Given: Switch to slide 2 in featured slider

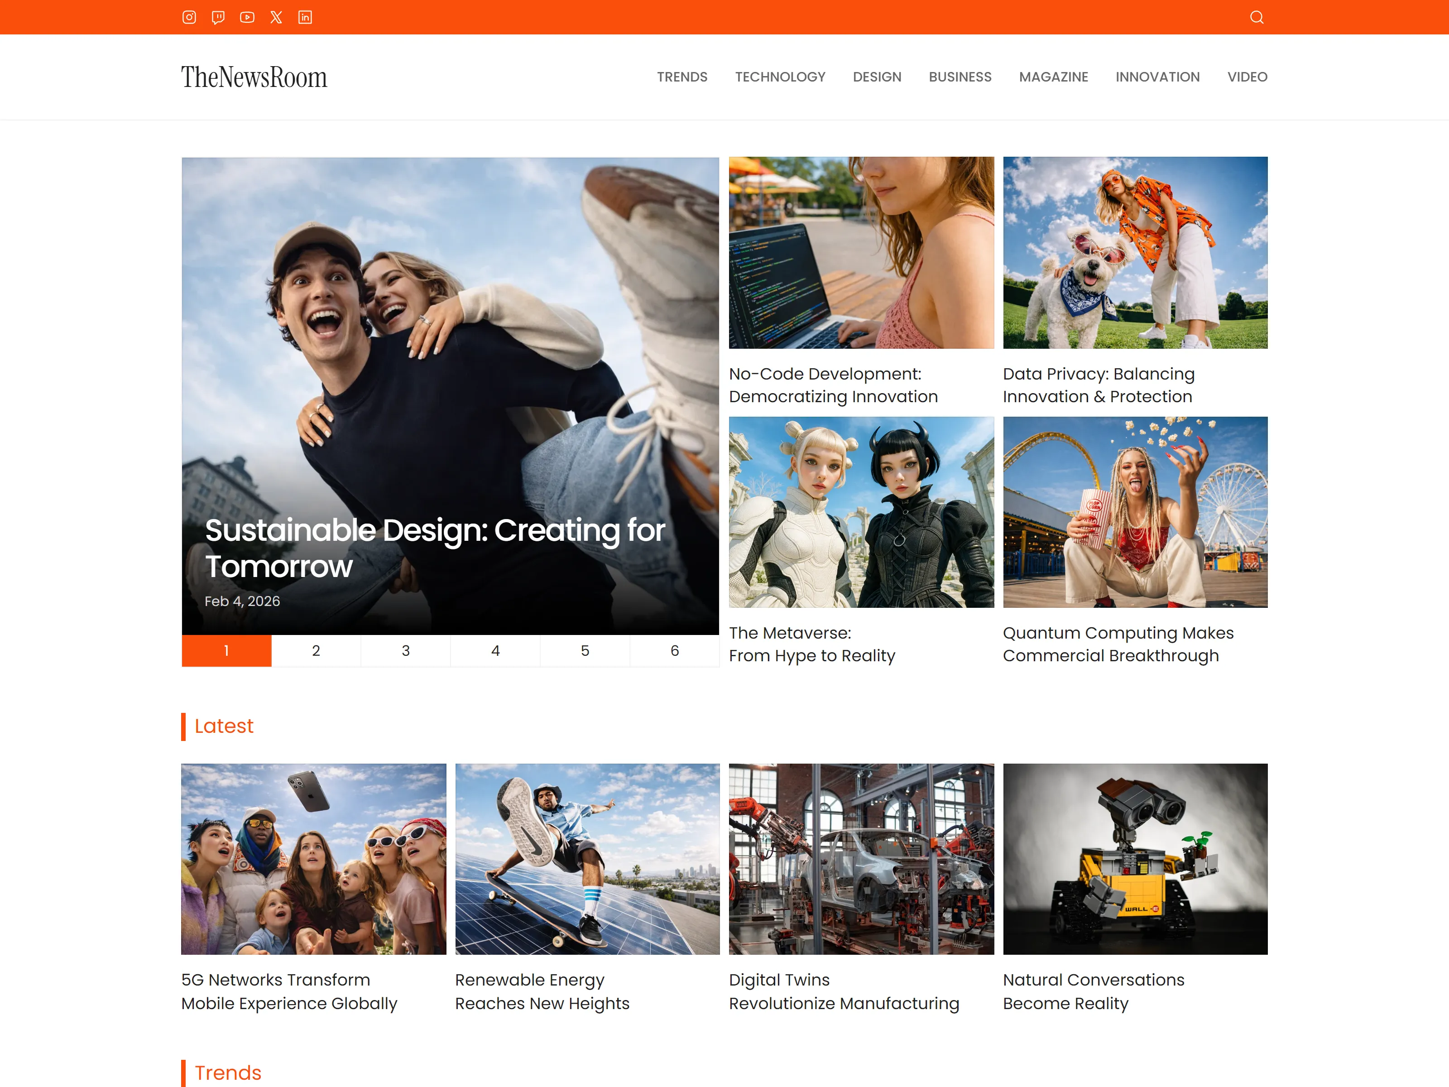Looking at the screenshot, I should 317,651.
